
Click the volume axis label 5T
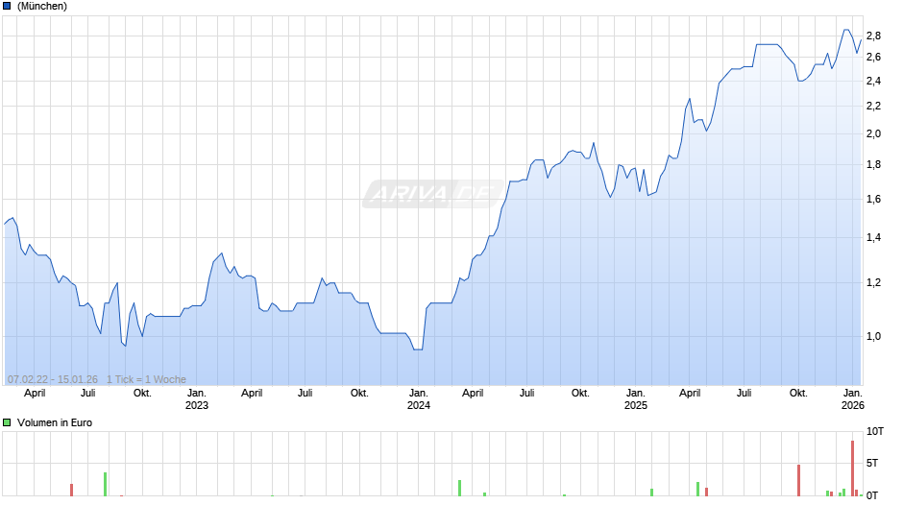click(872, 463)
